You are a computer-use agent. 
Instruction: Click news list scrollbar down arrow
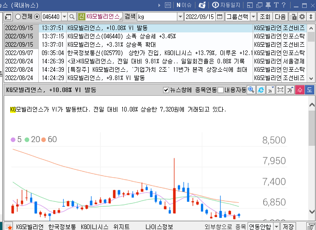pyautogui.click(x=311, y=78)
